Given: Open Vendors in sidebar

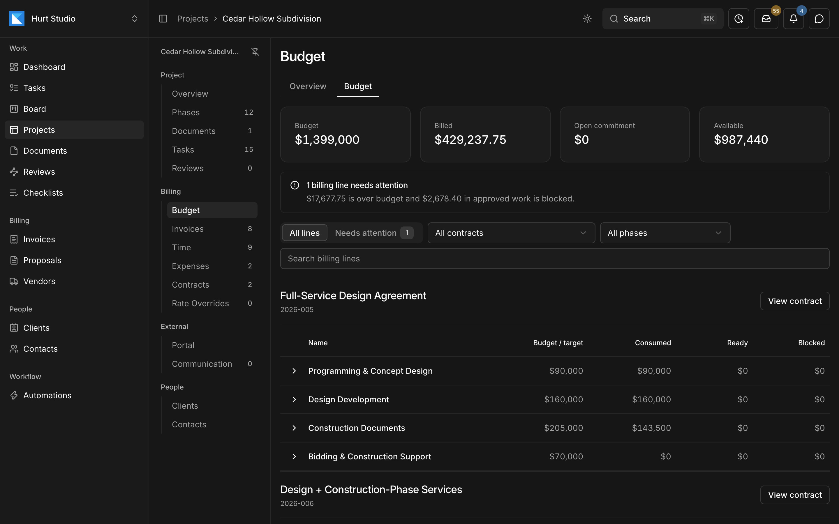Looking at the screenshot, I should 74,281.
